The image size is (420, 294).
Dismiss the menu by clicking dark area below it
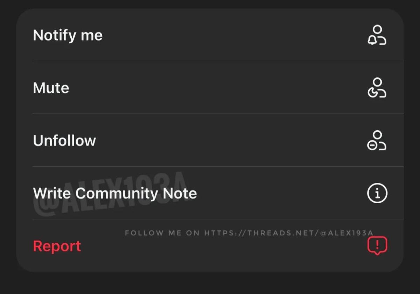210,283
